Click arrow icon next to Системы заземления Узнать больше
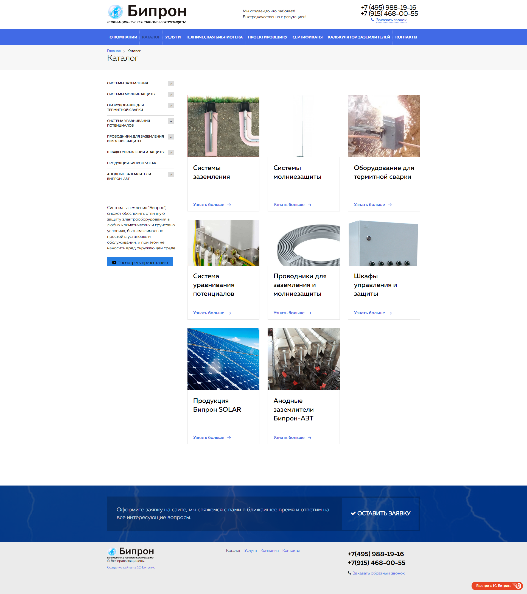The height and width of the screenshot is (594, 527). coord(229,205)
